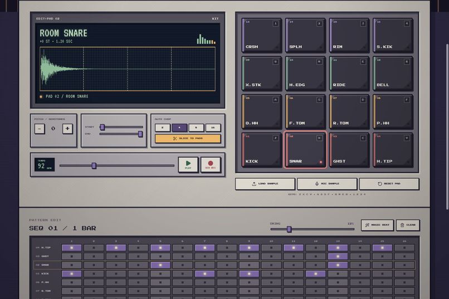
Task: Trigger the BELL pad
Action: [393, 73]
